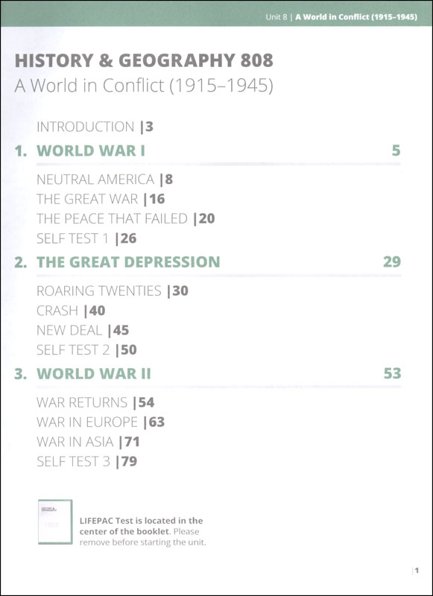Click the LIFEPAC test booklet icon

pyautogui.click(x=55, y=522)
